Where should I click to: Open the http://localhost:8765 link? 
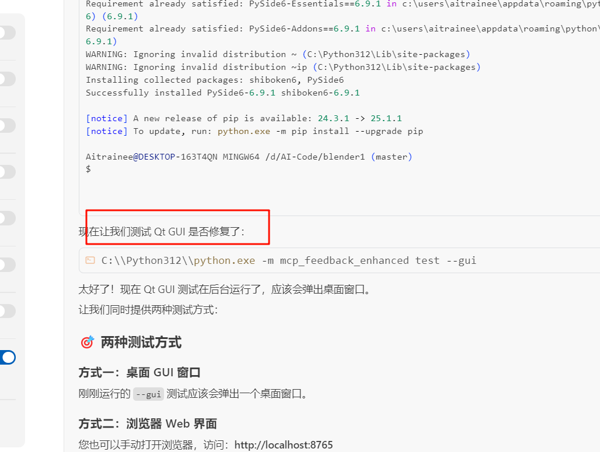[284, 445]
